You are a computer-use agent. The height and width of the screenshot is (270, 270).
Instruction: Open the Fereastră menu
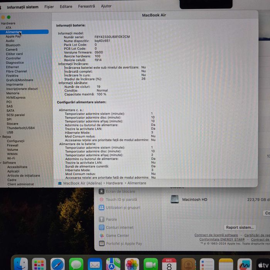point(86,6)
